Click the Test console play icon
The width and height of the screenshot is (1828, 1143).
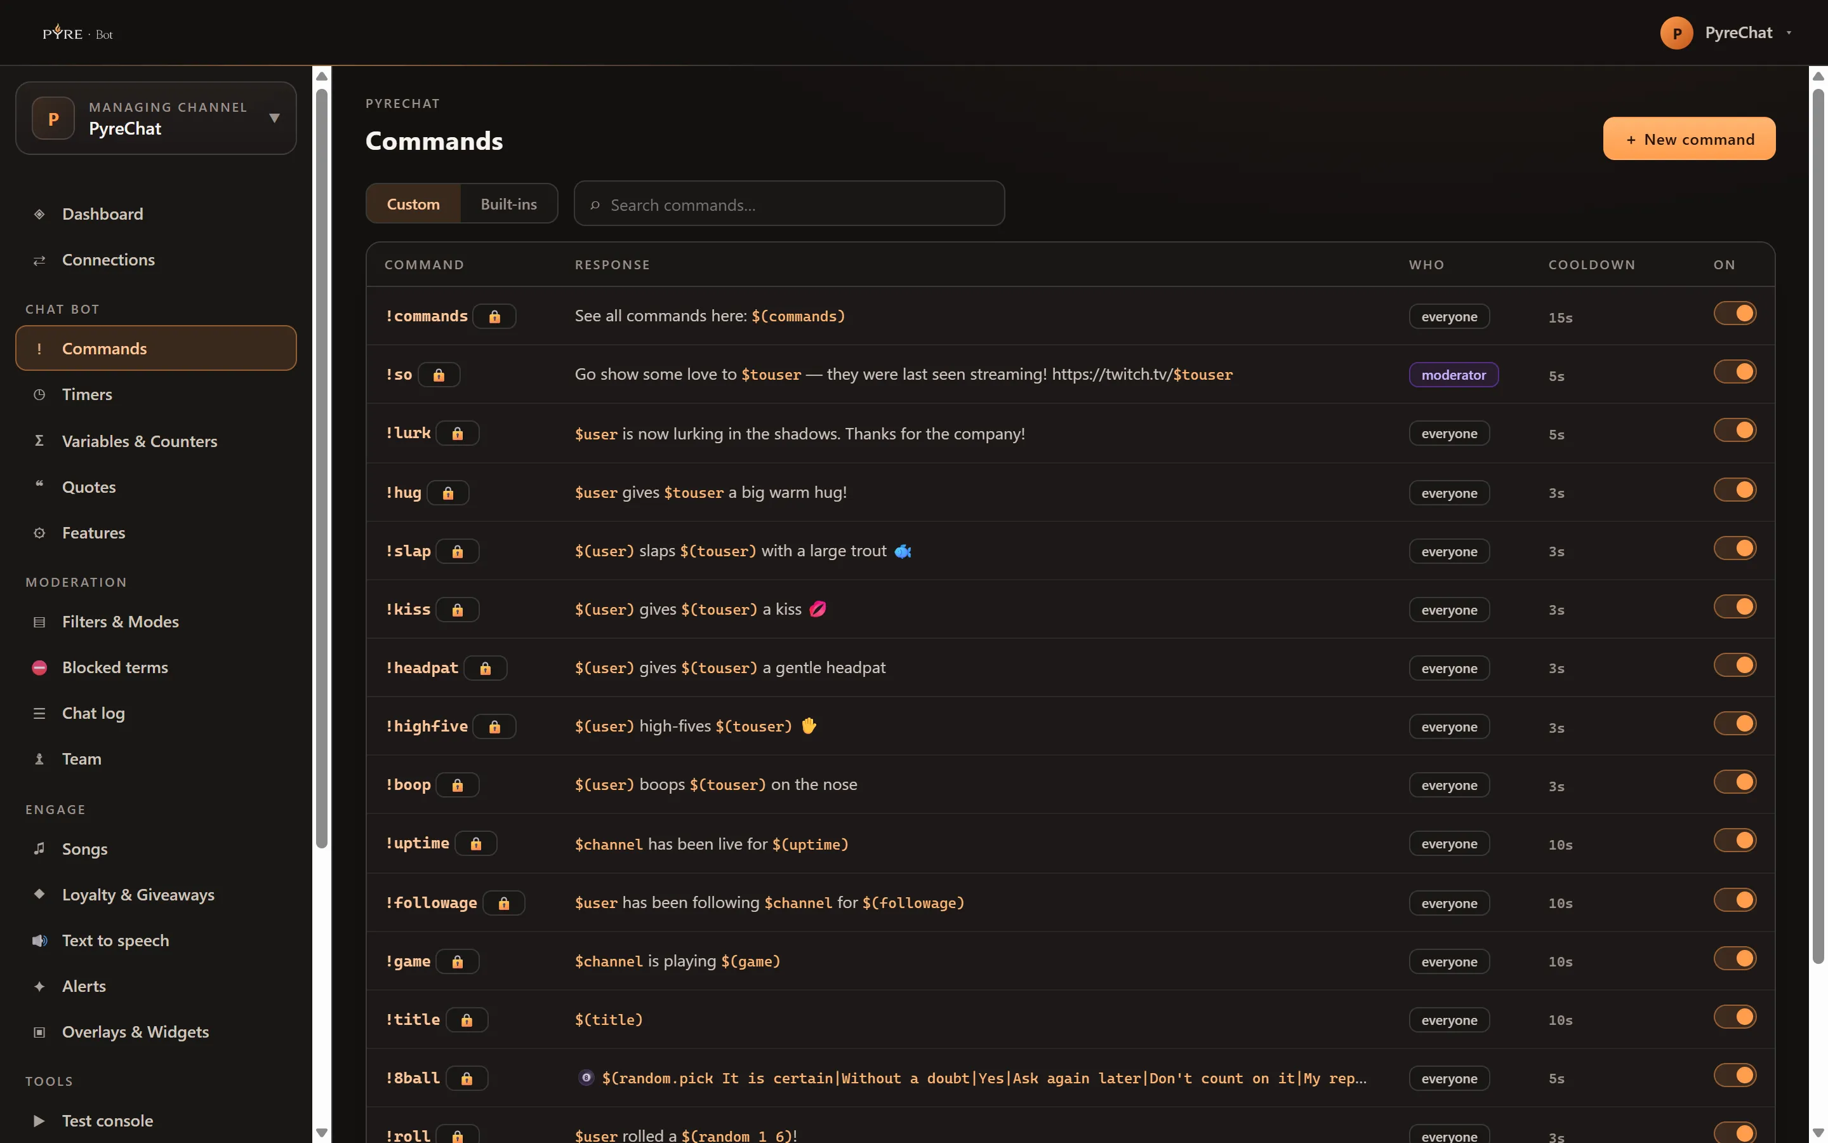coord(39,1121)
